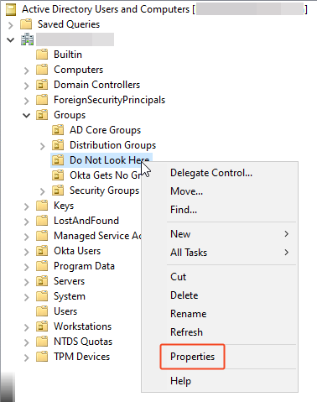This screenshot has width=317, height=402.
Task: Click the Okta Gets No Gr OU icon
Action: click(58, 175)
